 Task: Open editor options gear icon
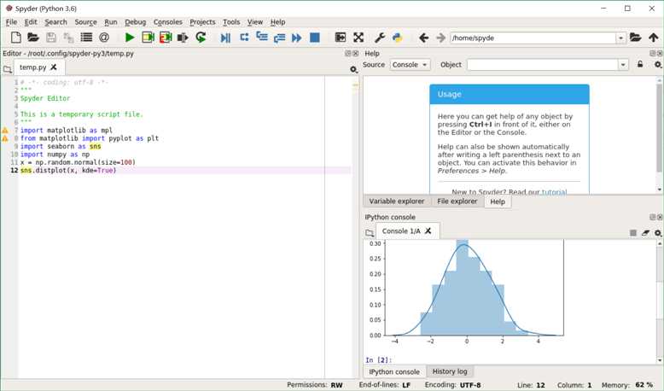point(353,69)
